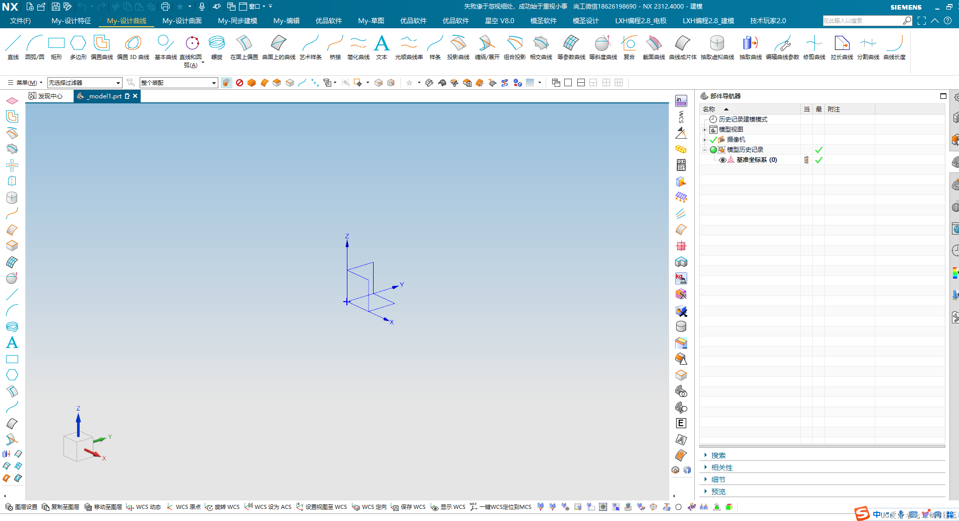Select the 圆弧/圆 arc tool
The height and width of the screenshot is (521, 959).
click(35, 47)
